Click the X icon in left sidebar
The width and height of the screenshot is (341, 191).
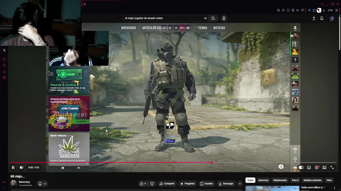click(x=4, y=50)
